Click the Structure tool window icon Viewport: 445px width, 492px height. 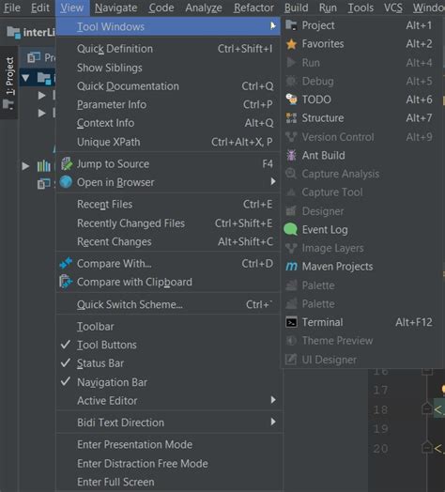292,118
